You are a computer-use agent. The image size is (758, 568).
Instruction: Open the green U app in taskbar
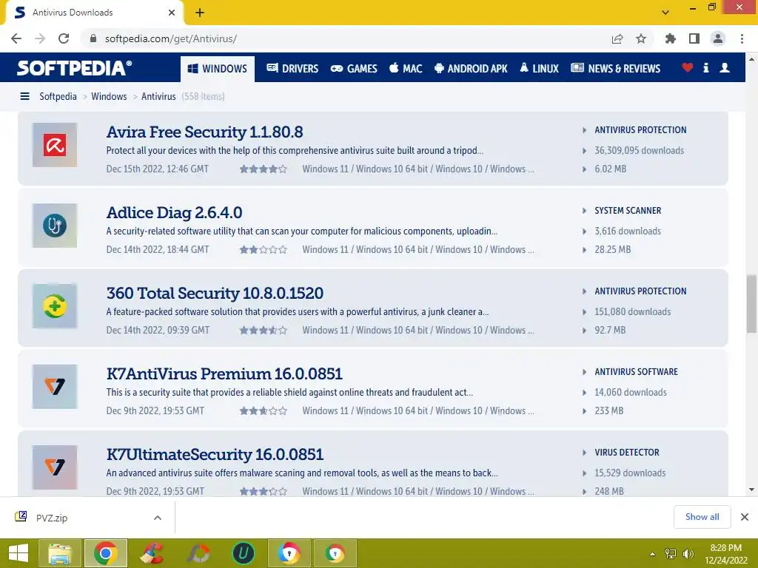click(x=244, y=553)
